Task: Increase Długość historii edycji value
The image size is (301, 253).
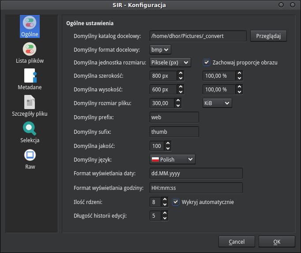Action: tap(165, 213)
